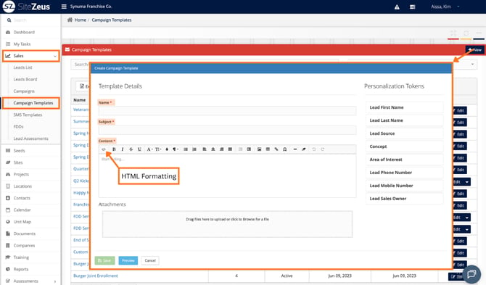Image resolution: width=486 pixels, height=285 pixels.
Task: Open My Tasks from sidebar
Action: pyautogui.click(x=22, y=44)
